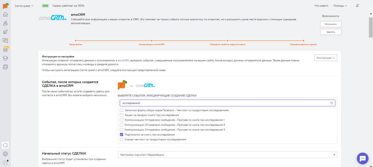373x167 pixels.
Task: Follow the amoCRM link in instructions text
Action: pos(123,61)
